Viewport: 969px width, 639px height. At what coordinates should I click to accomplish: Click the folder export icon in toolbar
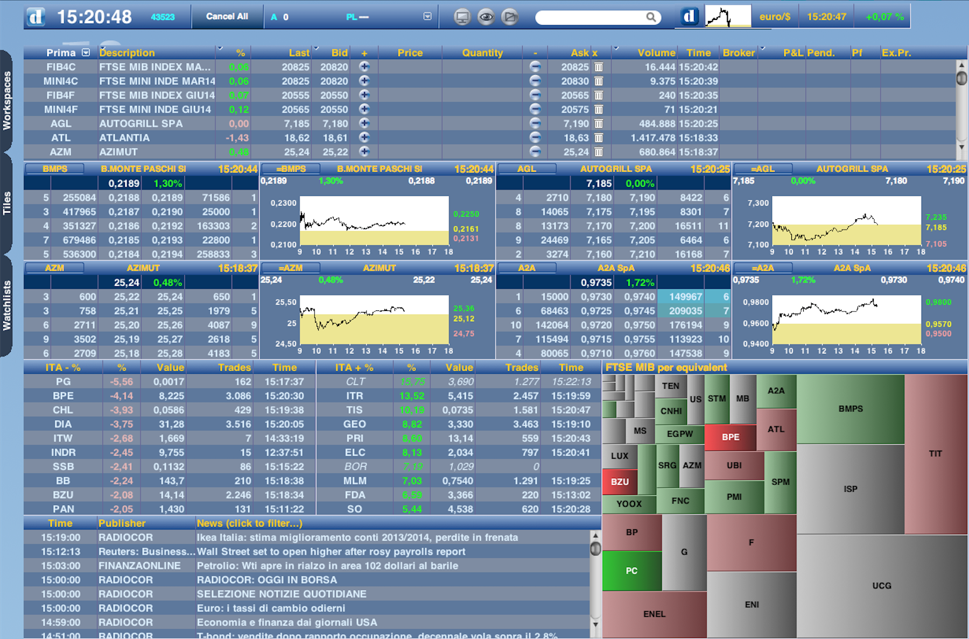[510, 17]
